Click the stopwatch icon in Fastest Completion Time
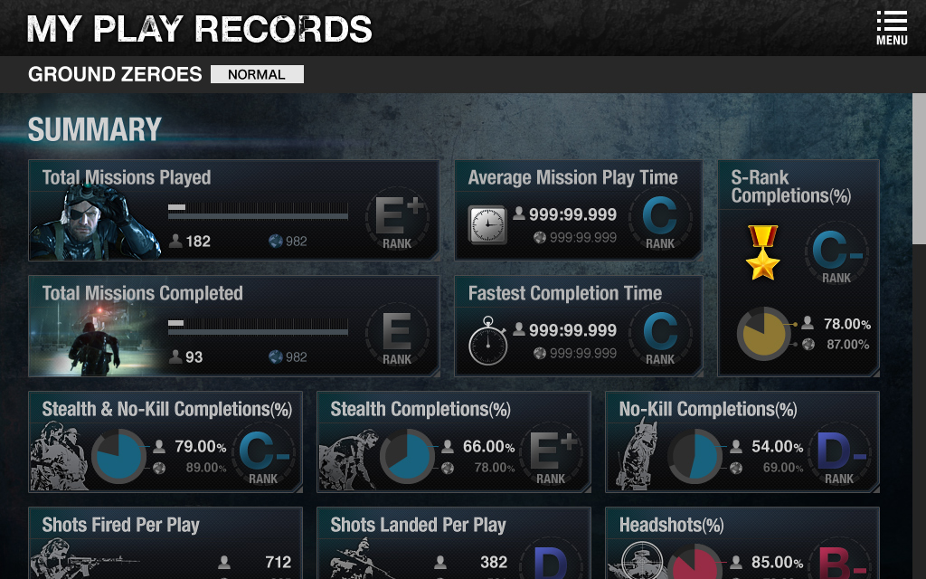Viewport: 926px width, 579px height. tap(487, 341)
